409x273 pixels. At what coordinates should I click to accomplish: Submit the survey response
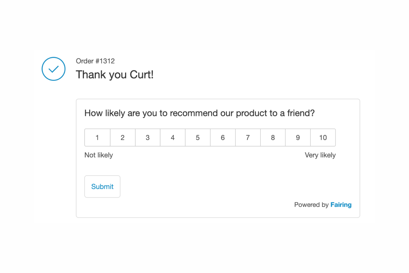click(102, 186)
